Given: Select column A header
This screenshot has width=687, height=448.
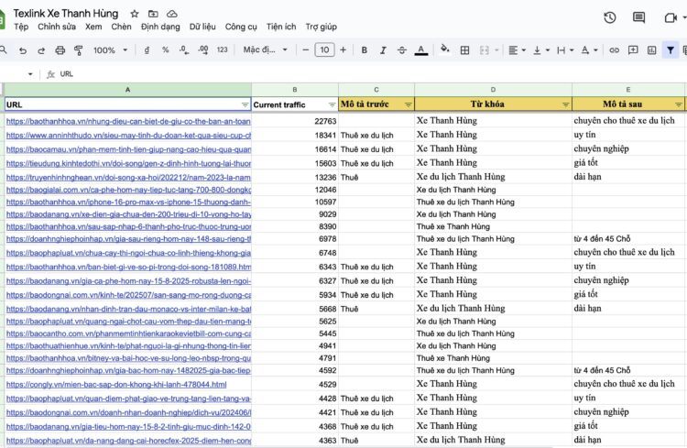Looking at the screenshot, I should click(x=128, y=90).
